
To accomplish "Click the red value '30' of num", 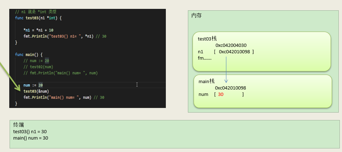I will point(221,94).
